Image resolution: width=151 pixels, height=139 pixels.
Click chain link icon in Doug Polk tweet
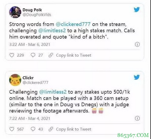(x=51, y=55)
